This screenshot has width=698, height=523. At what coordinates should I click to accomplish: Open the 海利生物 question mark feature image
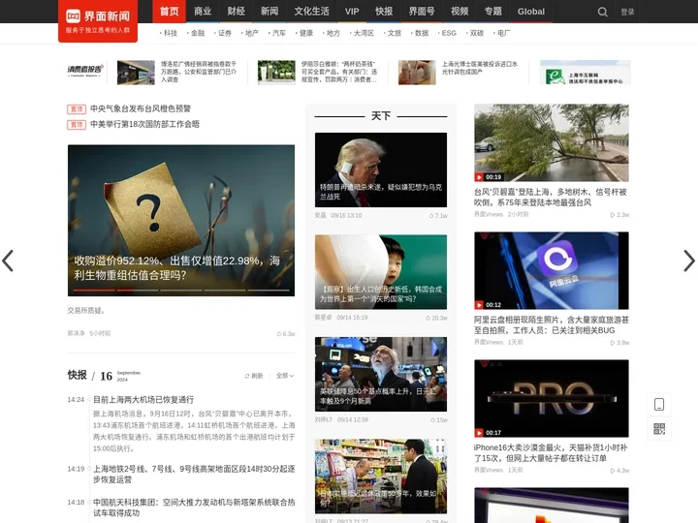click(x=181, y=220)
